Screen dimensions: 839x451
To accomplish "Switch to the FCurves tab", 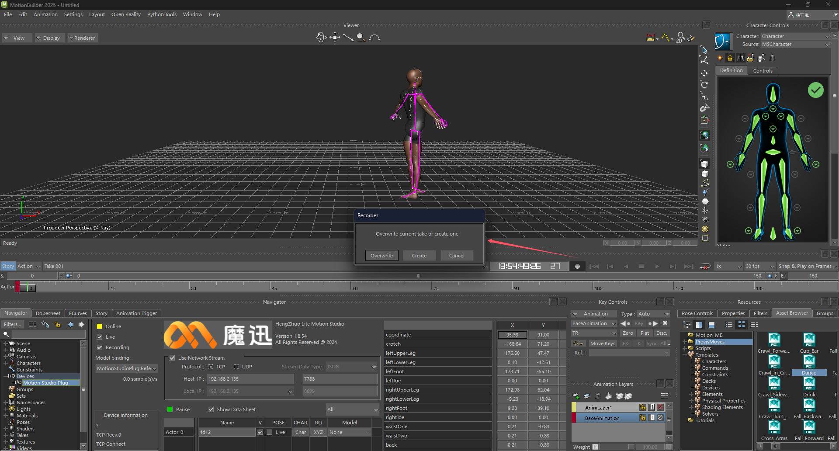I will pyautogui.click(x=78, y=313).
